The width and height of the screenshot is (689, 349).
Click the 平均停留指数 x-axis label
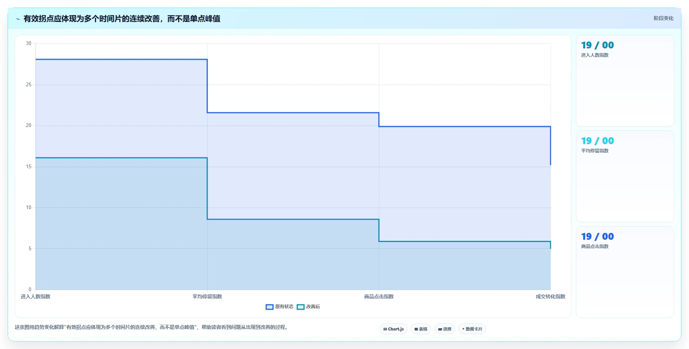[x=207, y=296]
